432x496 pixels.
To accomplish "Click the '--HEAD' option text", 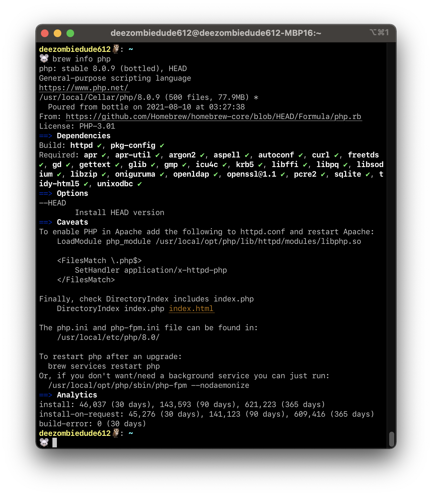I will pyautogui.click(x=52, y=203).
